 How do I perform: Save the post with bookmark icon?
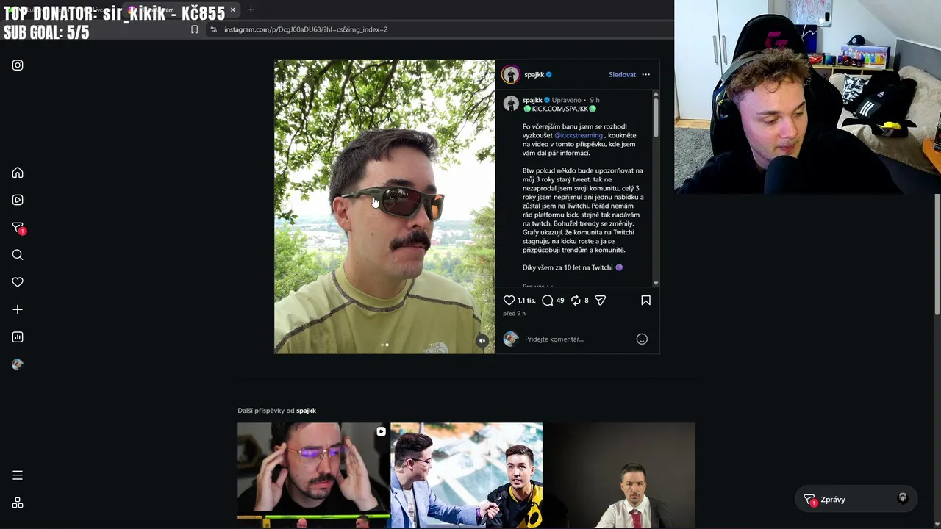(x=645, y=300)
